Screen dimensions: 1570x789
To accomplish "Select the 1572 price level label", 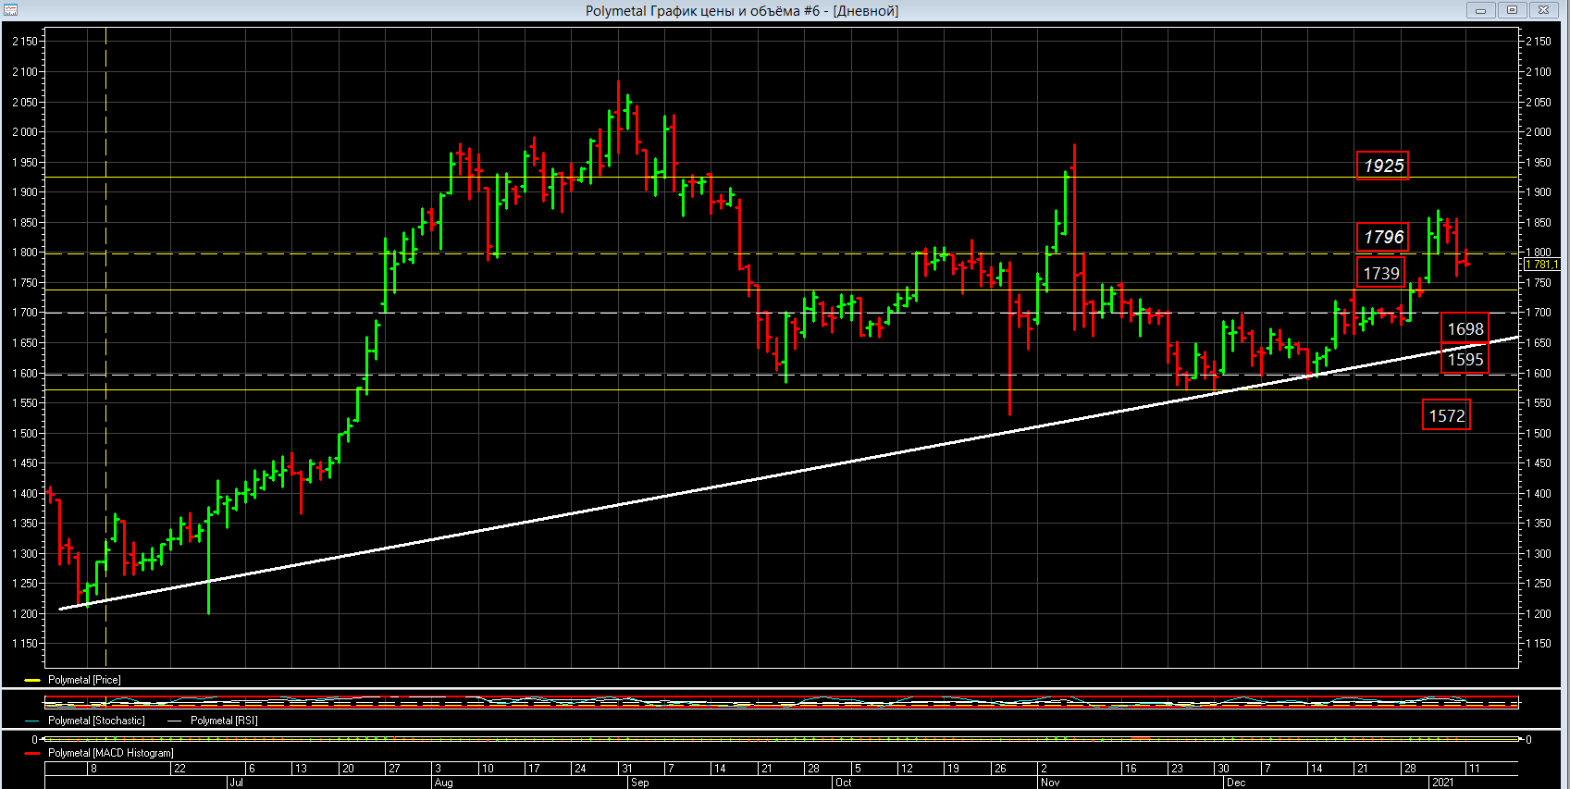I will coord(1446,415).
